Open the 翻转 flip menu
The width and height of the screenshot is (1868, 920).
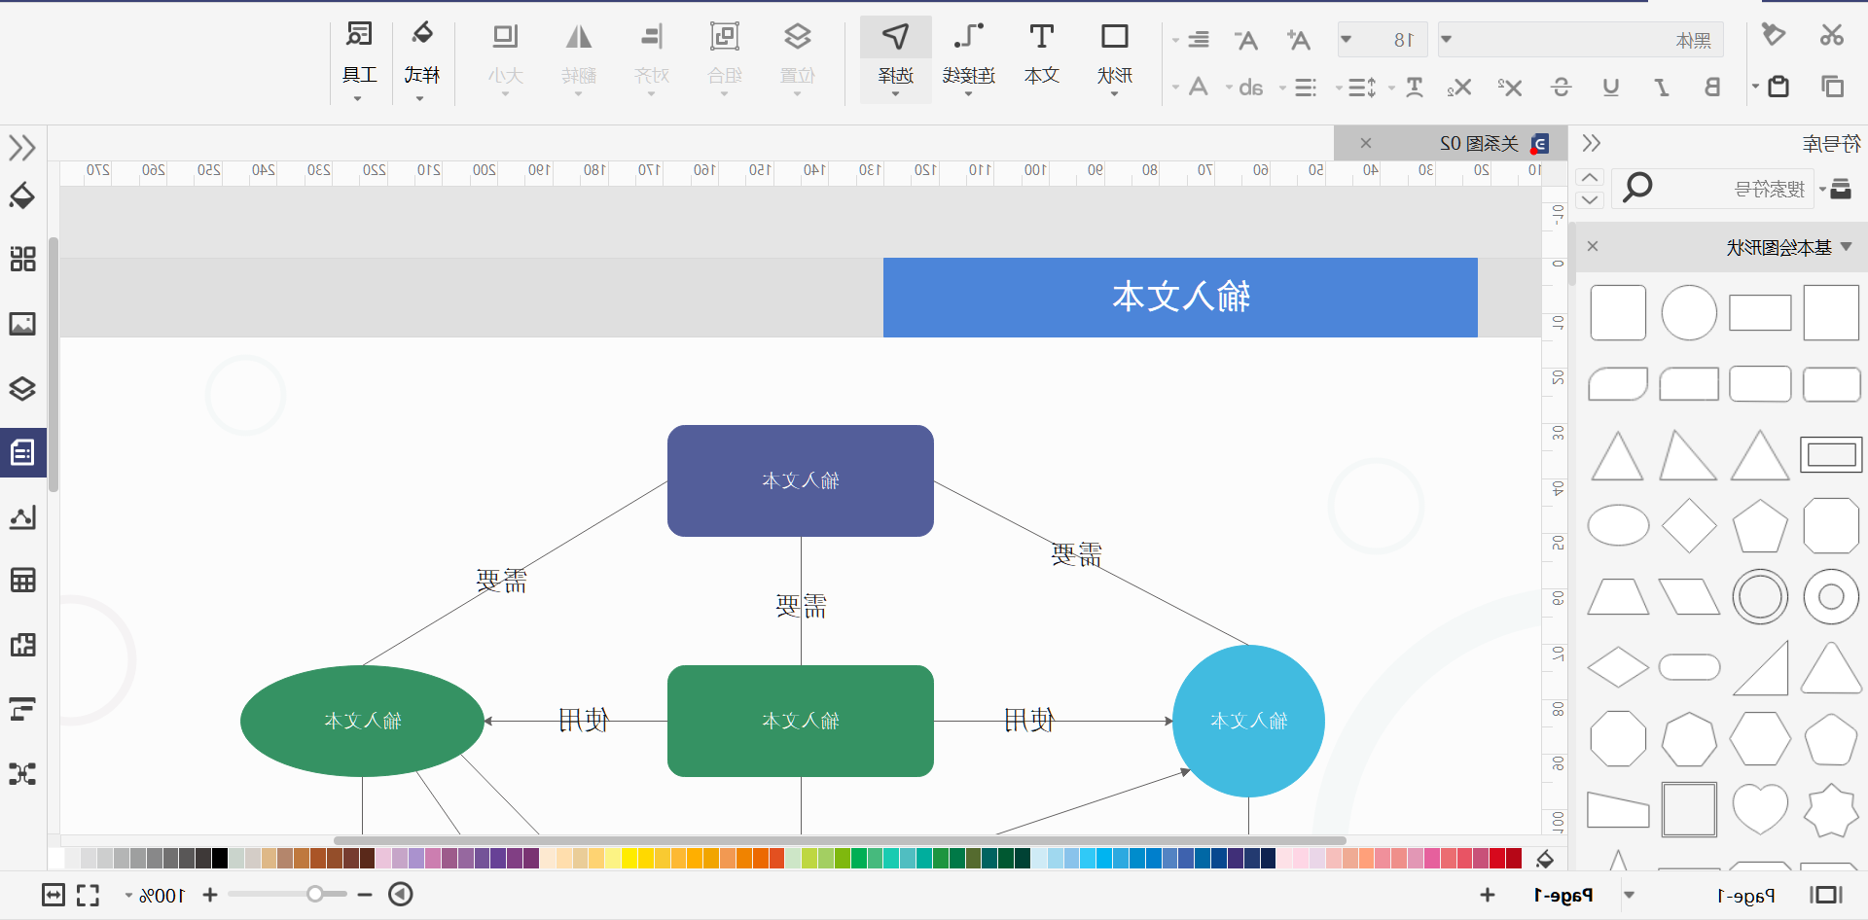click(579, 58)
